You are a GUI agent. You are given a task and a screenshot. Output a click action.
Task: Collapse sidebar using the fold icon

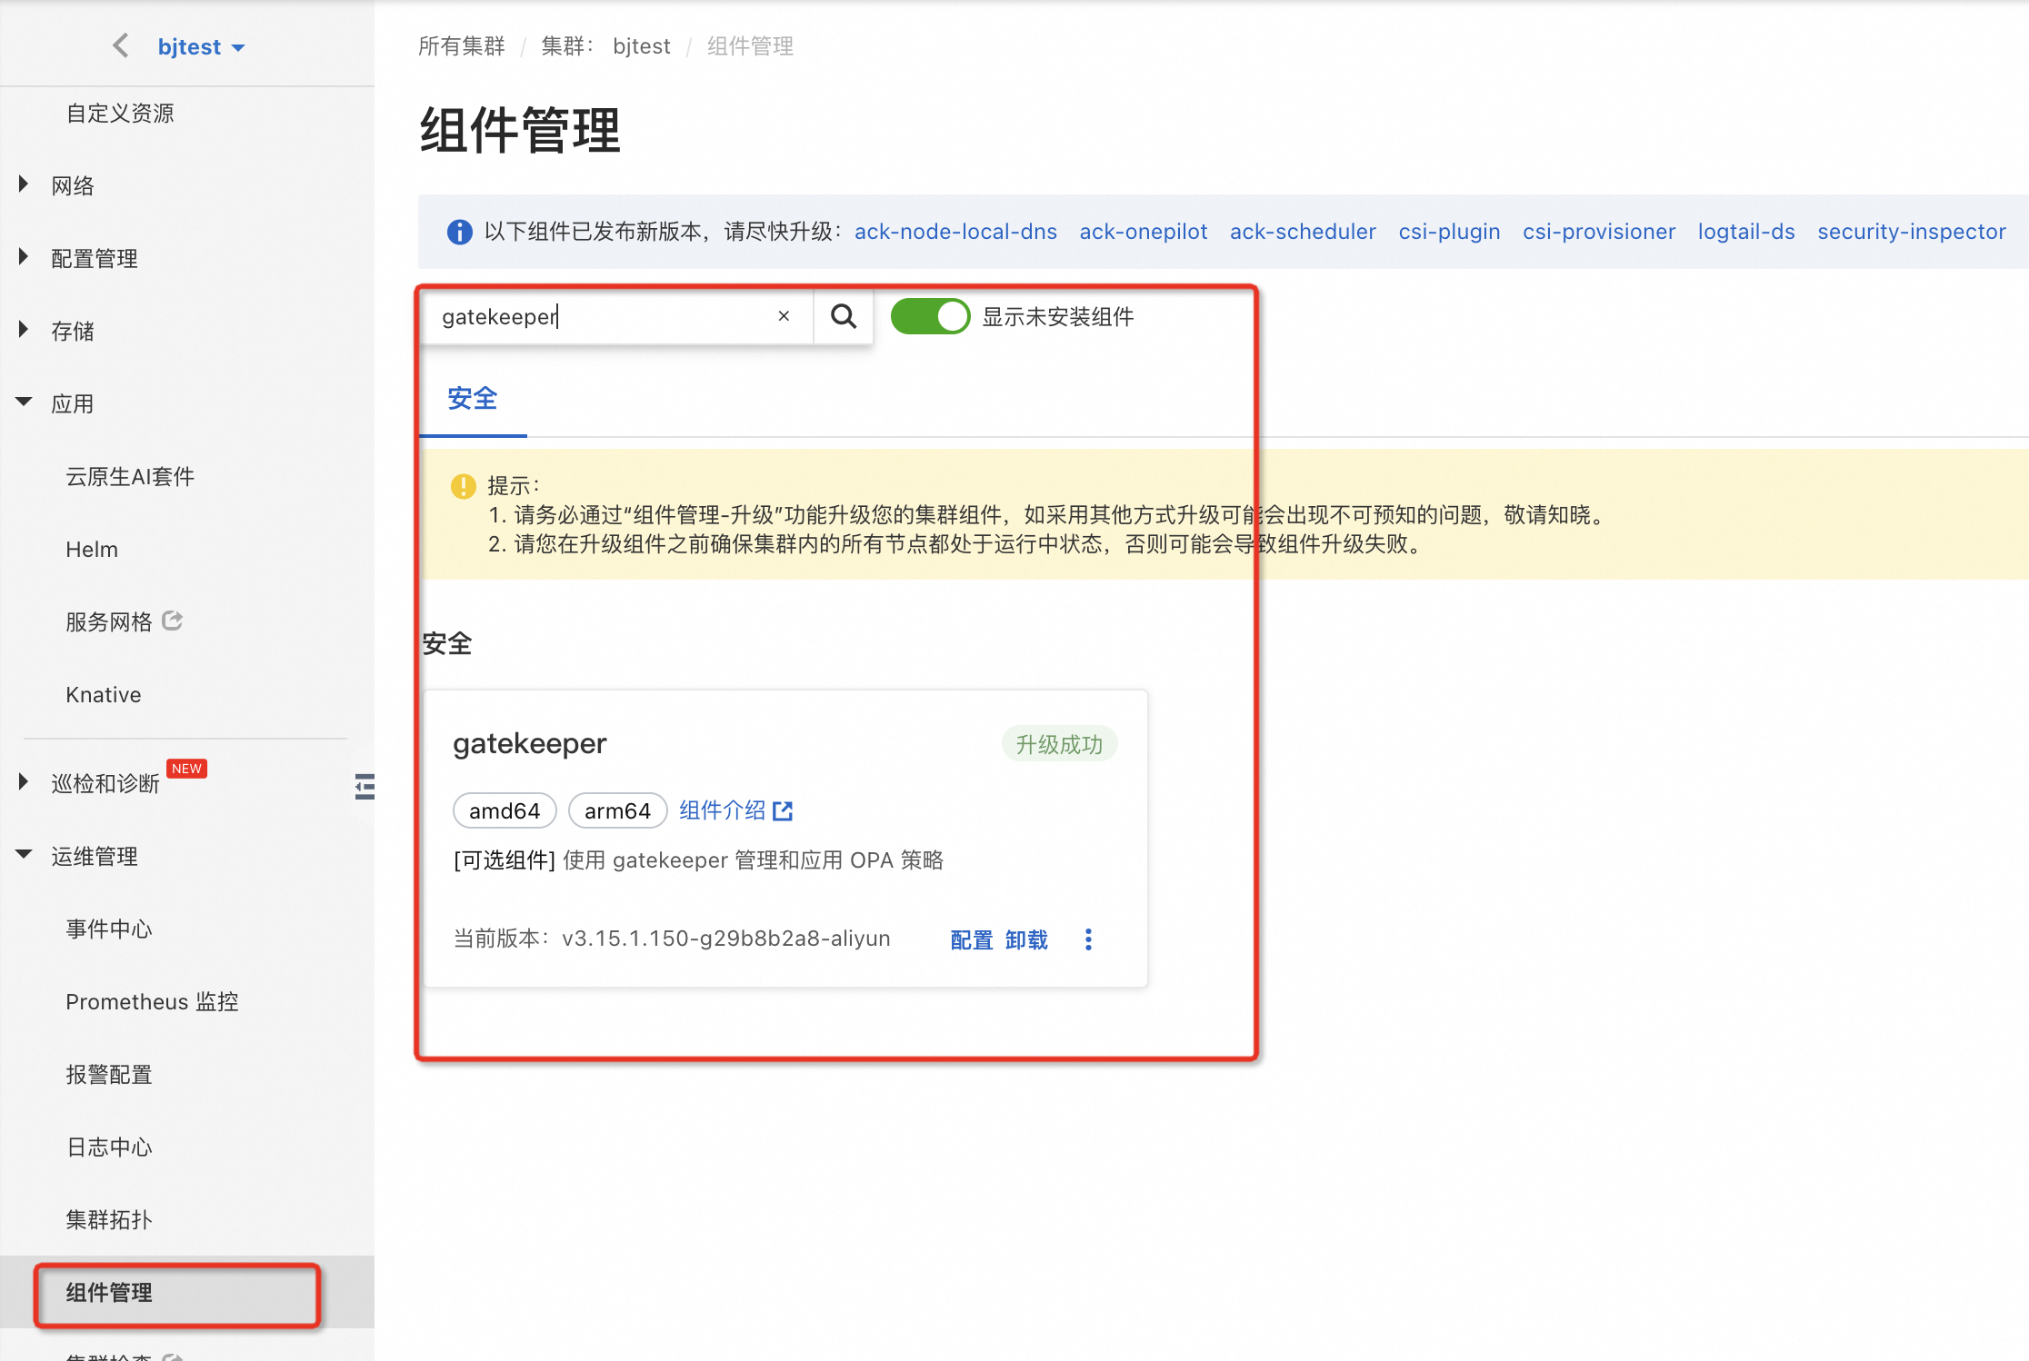tap(365, 786)
